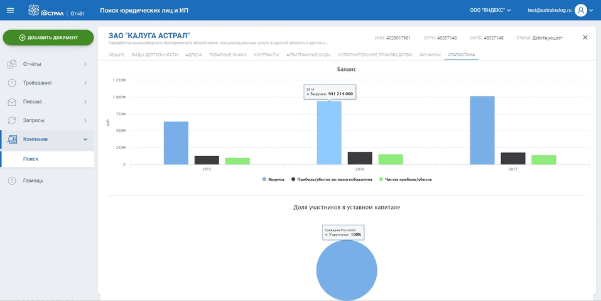
Task: Toggle the Выручка legend series
Action: pos(273,179)
